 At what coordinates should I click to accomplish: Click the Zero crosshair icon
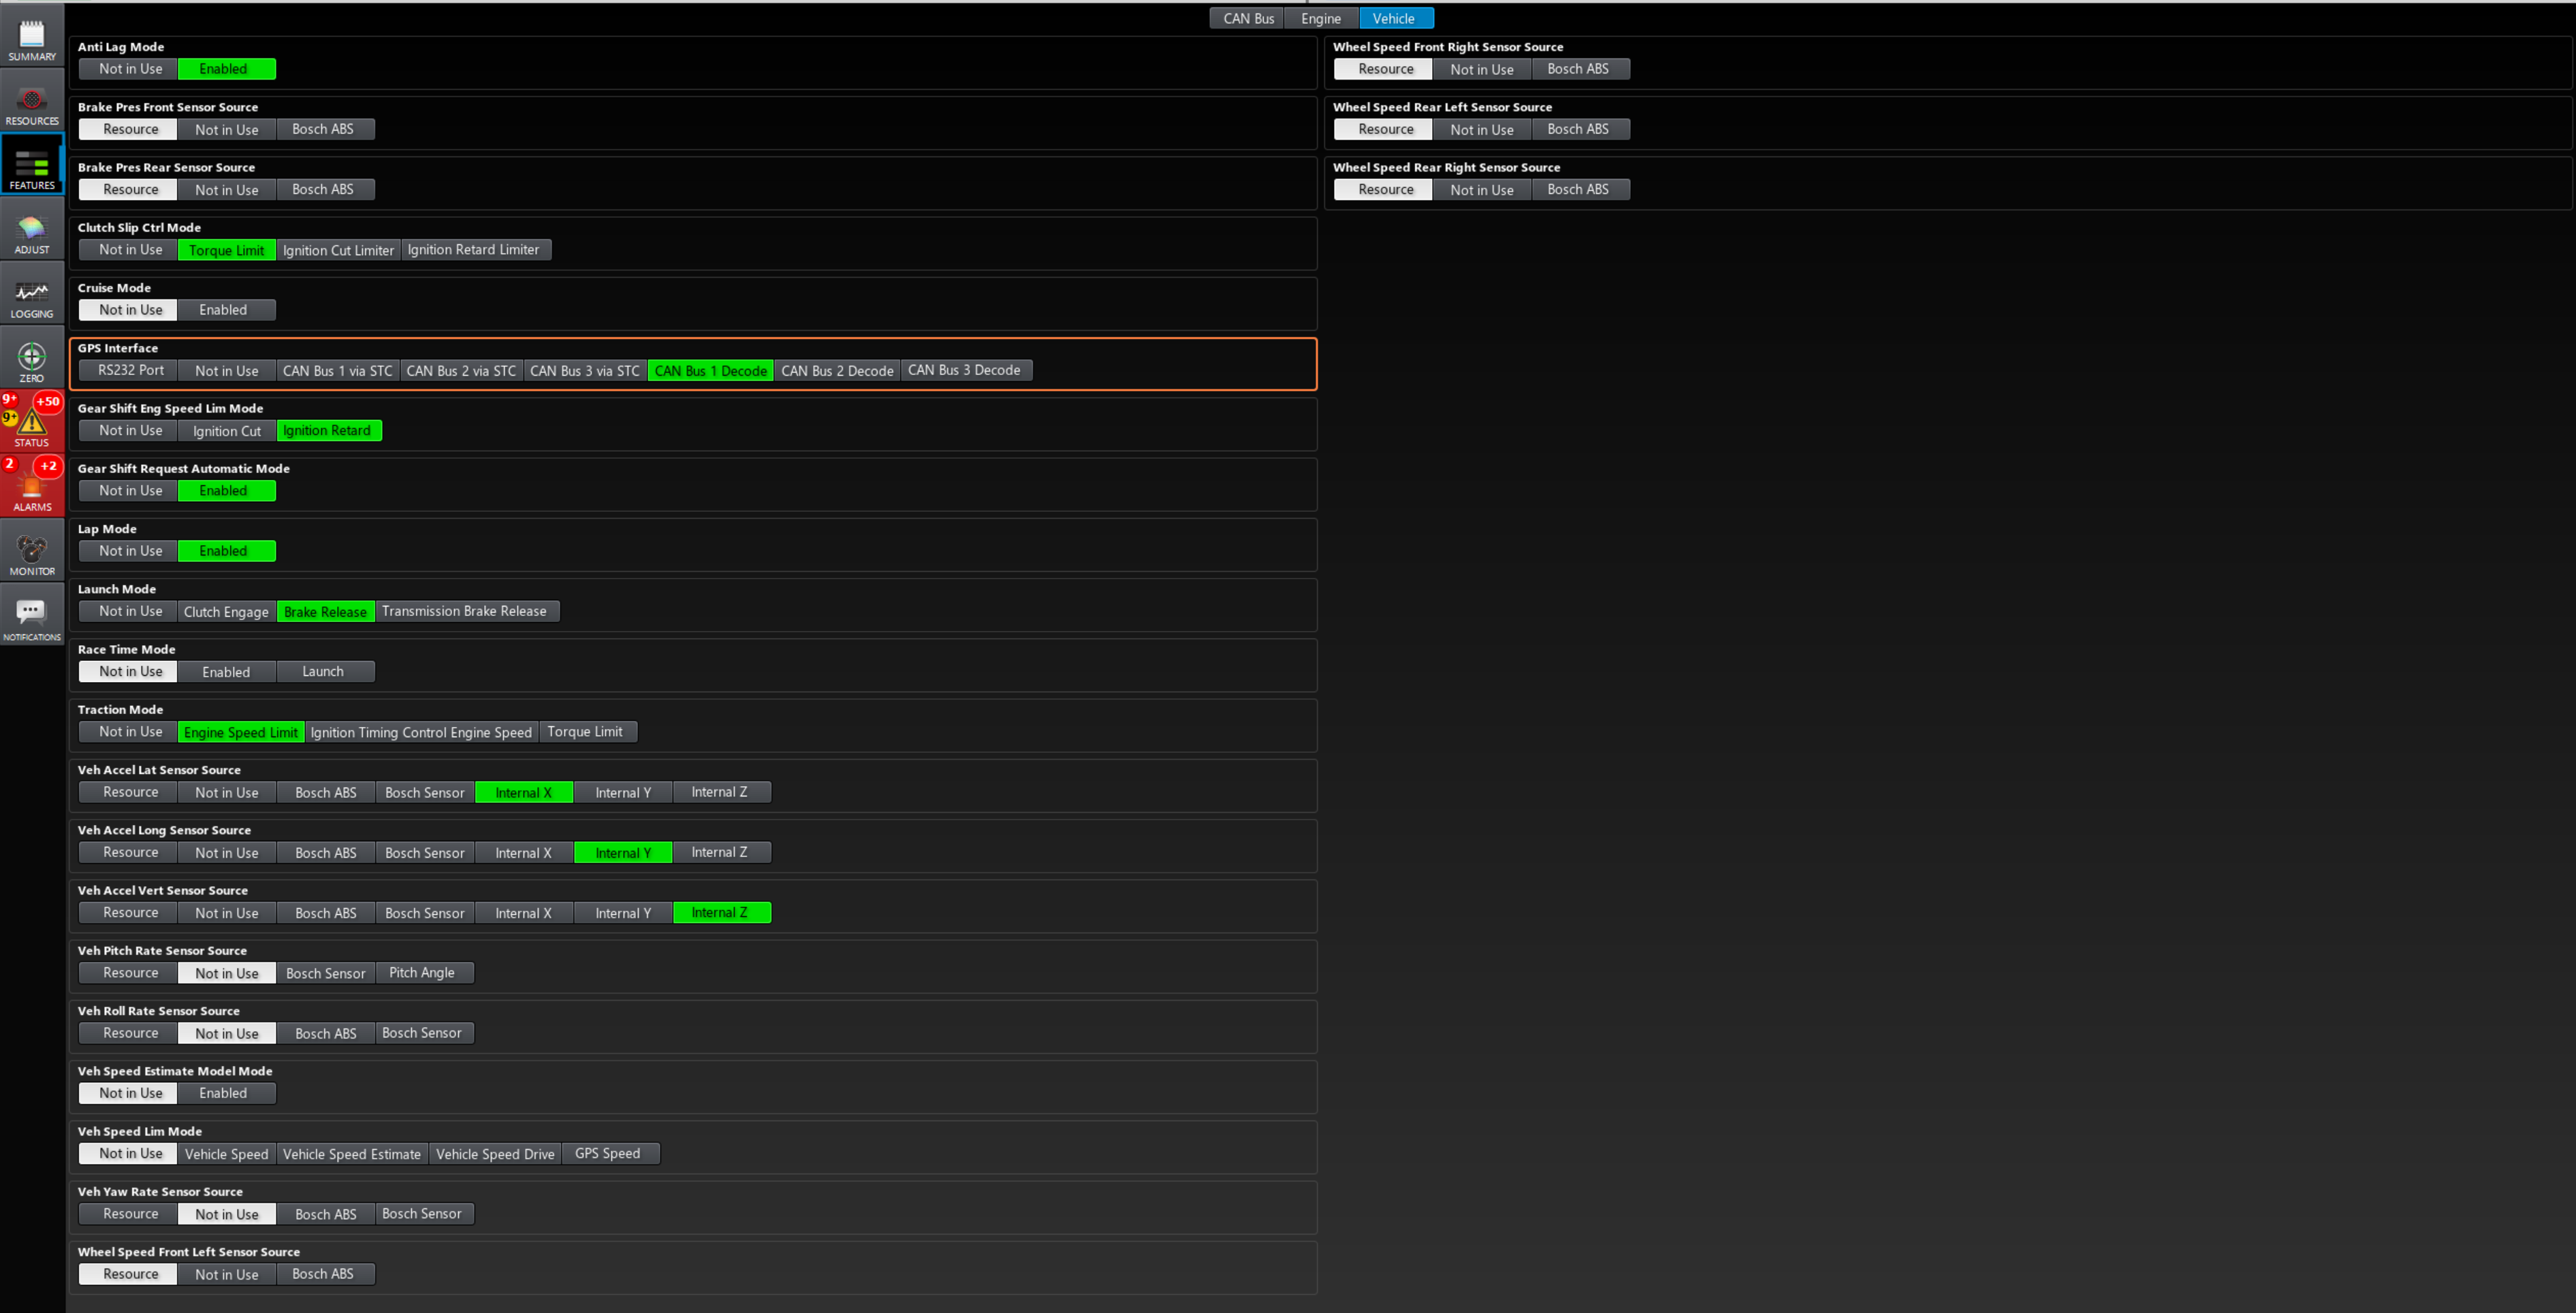[32, 361]
